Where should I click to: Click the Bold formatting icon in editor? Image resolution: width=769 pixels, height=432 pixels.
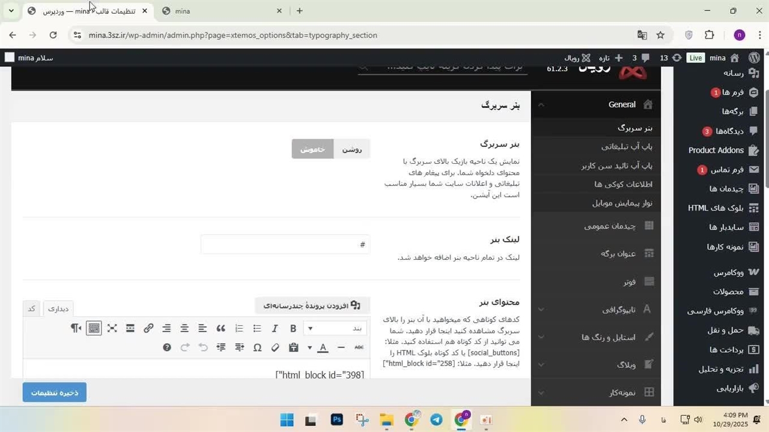(x=293, y=328)
